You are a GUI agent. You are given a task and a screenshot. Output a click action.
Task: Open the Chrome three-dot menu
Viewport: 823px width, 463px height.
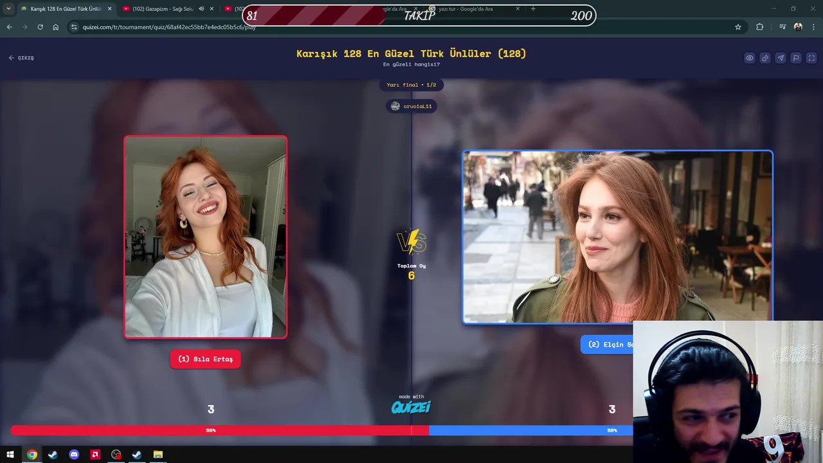click(x=813, y=27)
